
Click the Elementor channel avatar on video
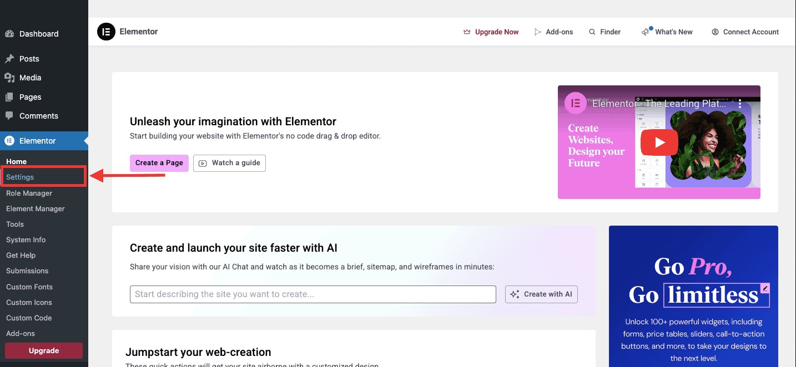click(x=576, y=104)
